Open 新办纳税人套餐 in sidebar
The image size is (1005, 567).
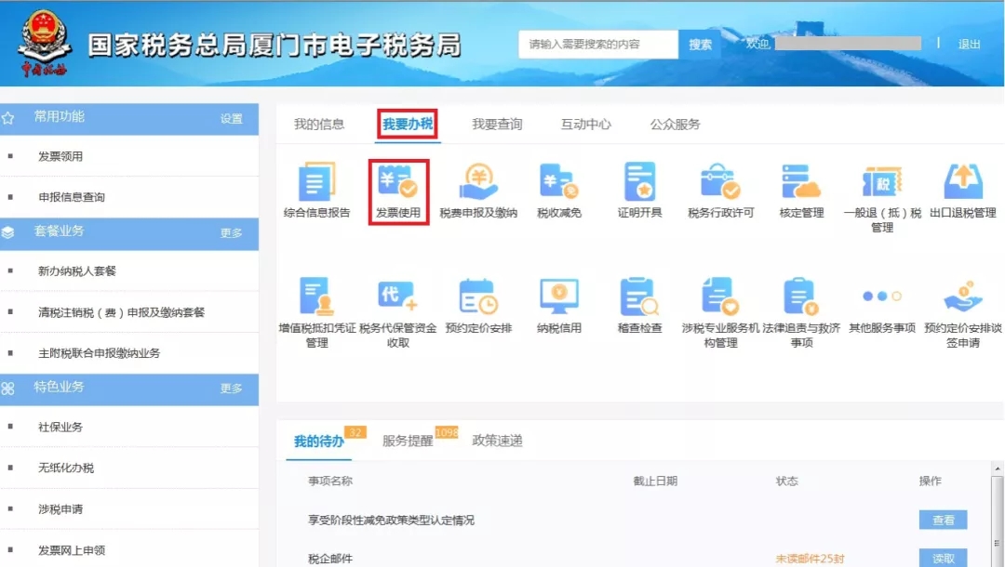[77, 271]
